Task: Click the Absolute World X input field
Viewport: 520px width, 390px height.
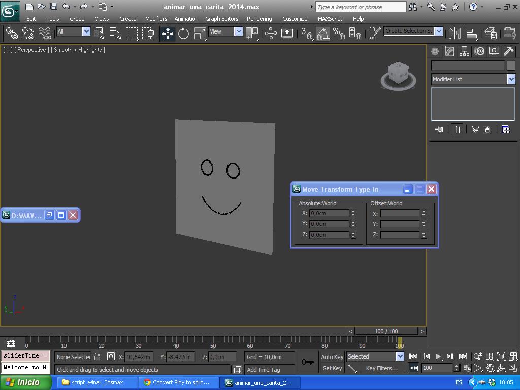Action: click(x=330, y=213)
